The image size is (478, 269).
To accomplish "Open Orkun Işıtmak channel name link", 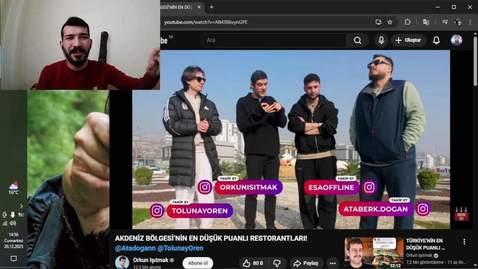I will pos(151,260).
